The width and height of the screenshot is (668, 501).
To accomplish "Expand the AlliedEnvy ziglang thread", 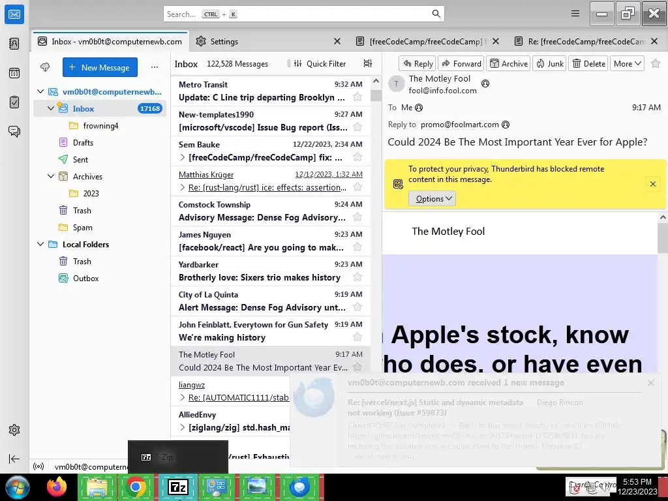I will click(183, 427).
